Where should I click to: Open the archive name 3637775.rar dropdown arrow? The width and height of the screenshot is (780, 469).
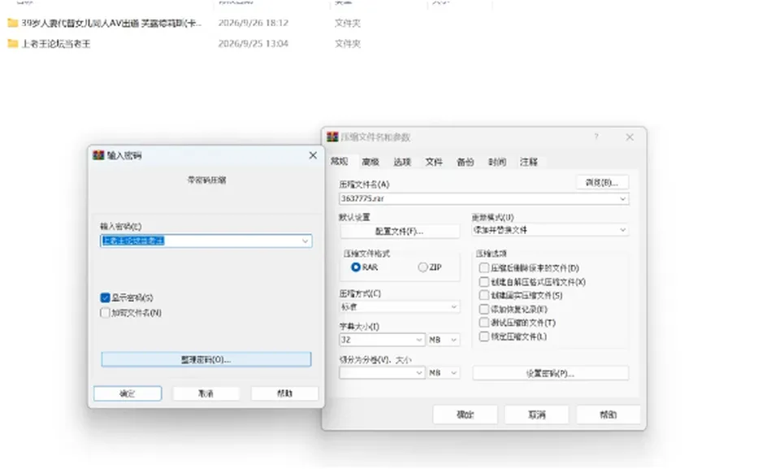(x=623, y=198)
